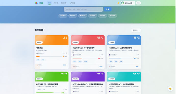Image resolution: width=176 pixels, height=94 pixels.
Task: Click the 654 like count on blue card
Action: point(138,37)
